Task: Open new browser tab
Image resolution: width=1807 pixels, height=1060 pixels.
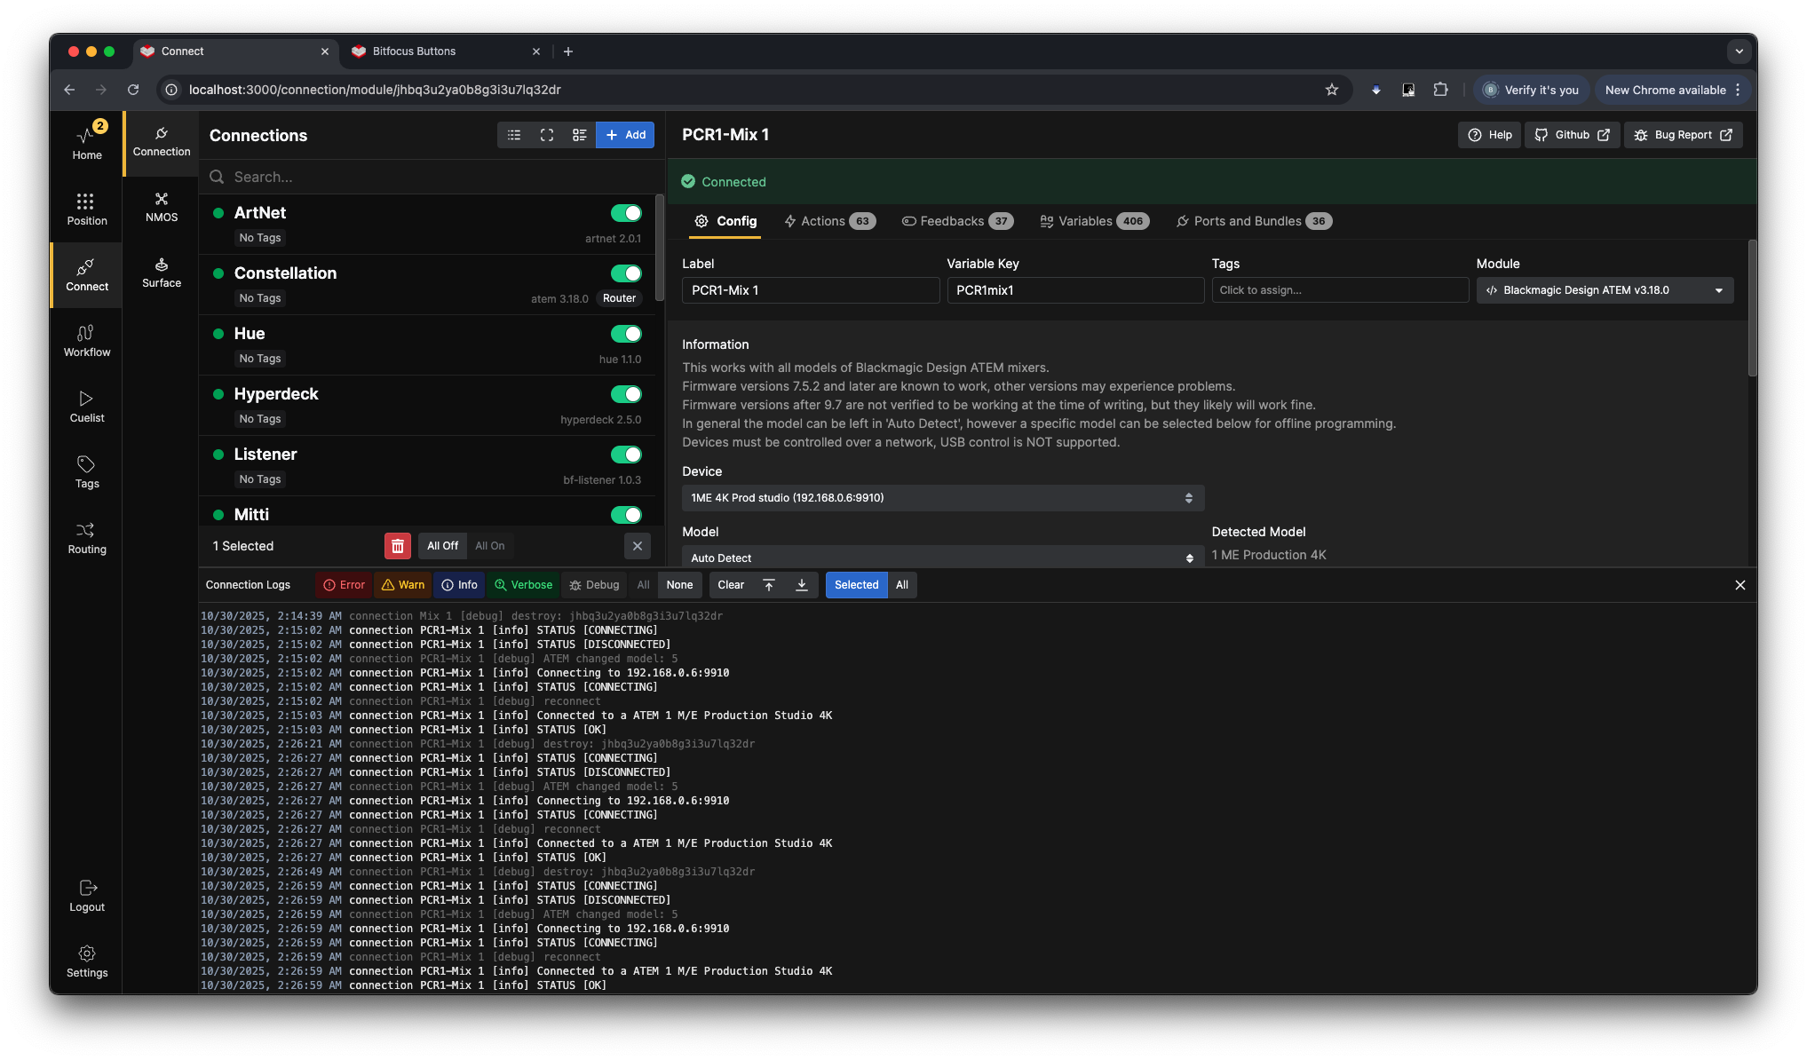Action: (568, 51)
